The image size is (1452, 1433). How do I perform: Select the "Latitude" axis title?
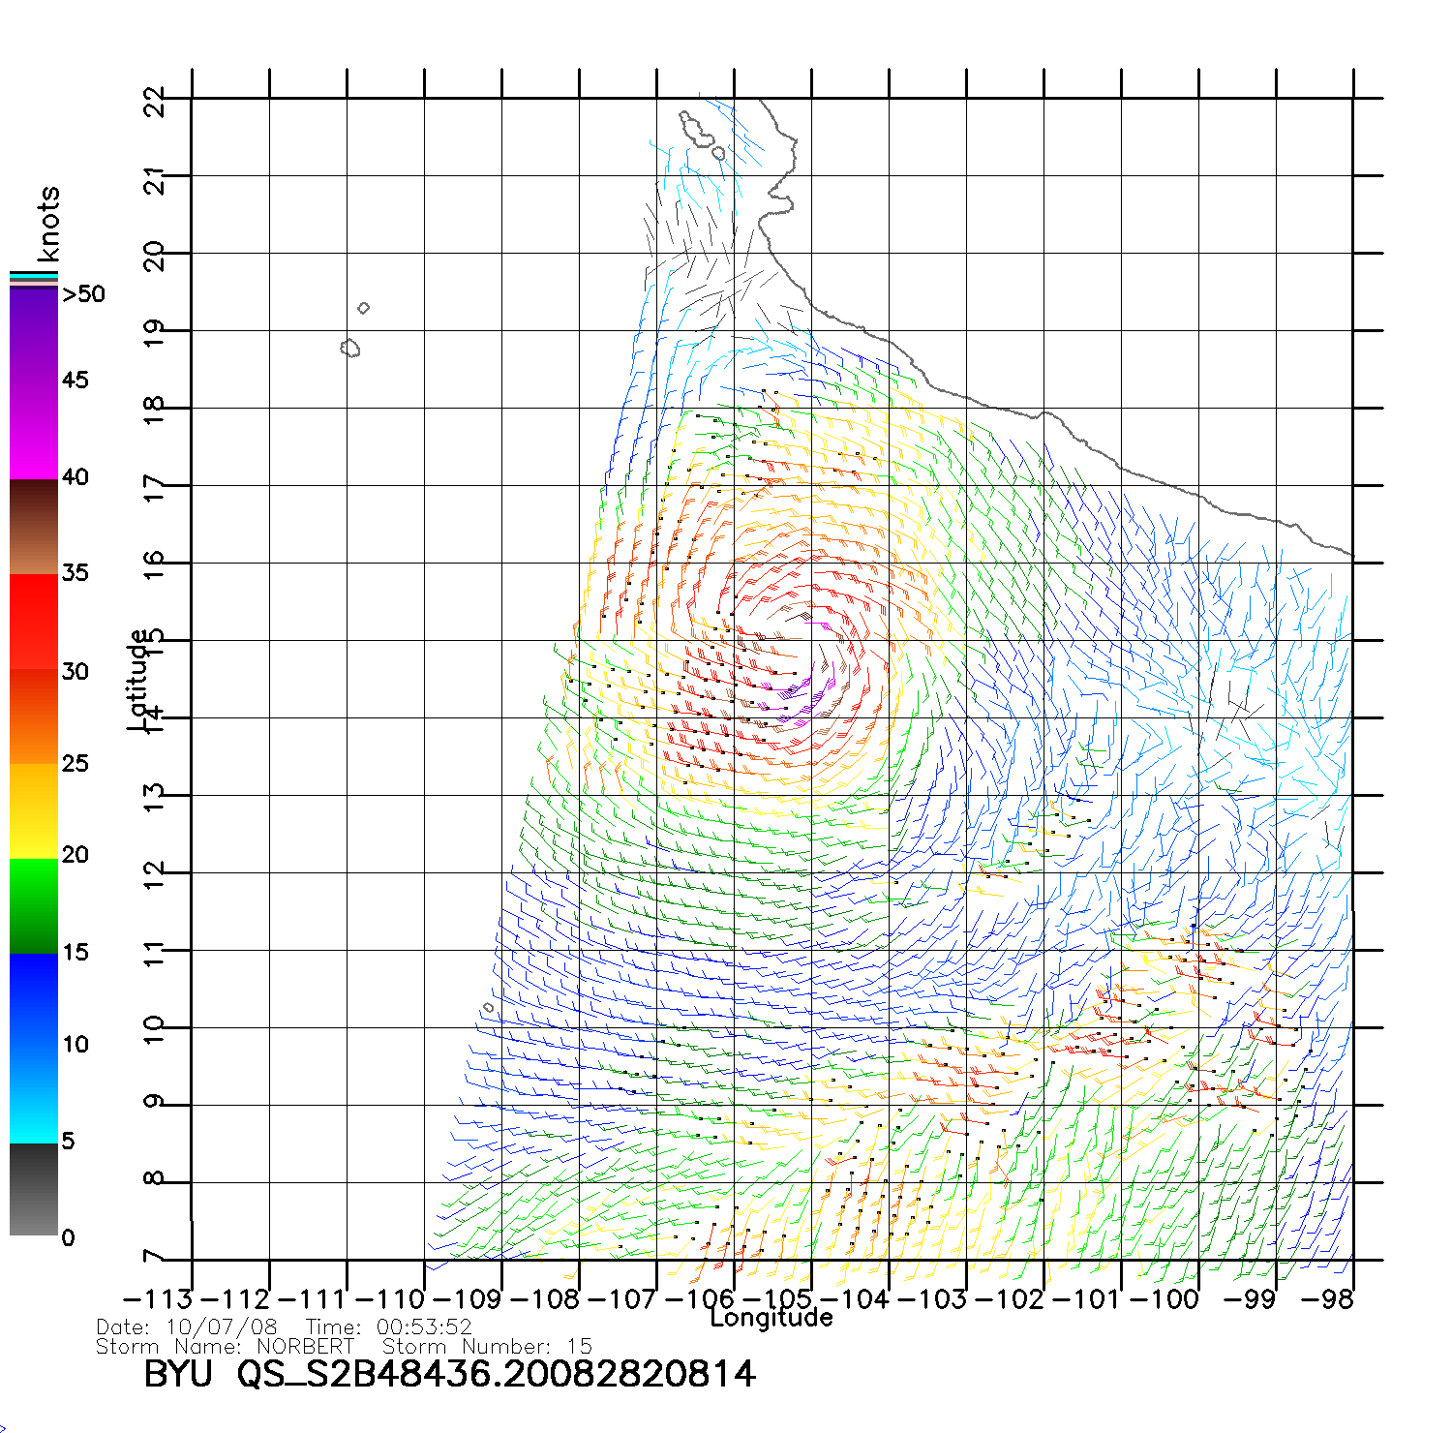pos(138,680)
